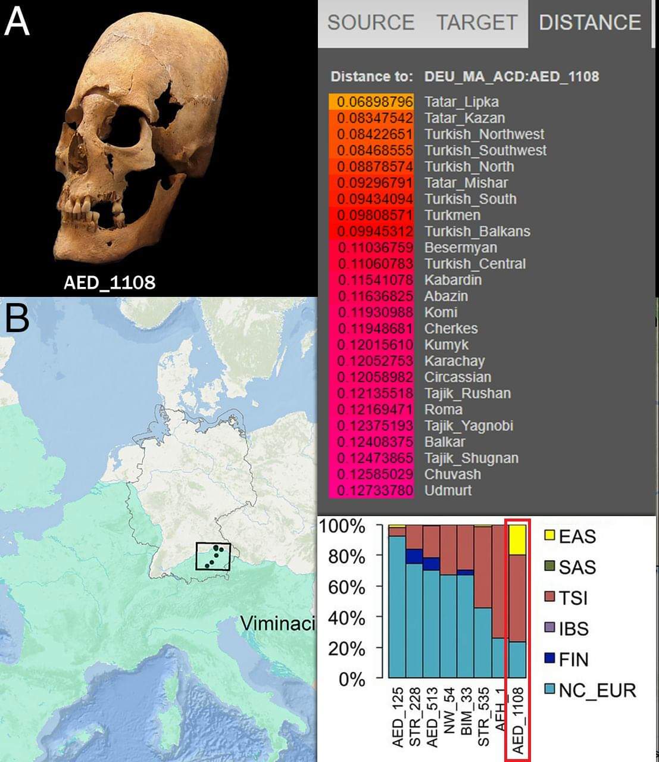This screenshot has height=762, width=659.
Task: Click the 'Distance to:' header label
Action: click(371, 77)
